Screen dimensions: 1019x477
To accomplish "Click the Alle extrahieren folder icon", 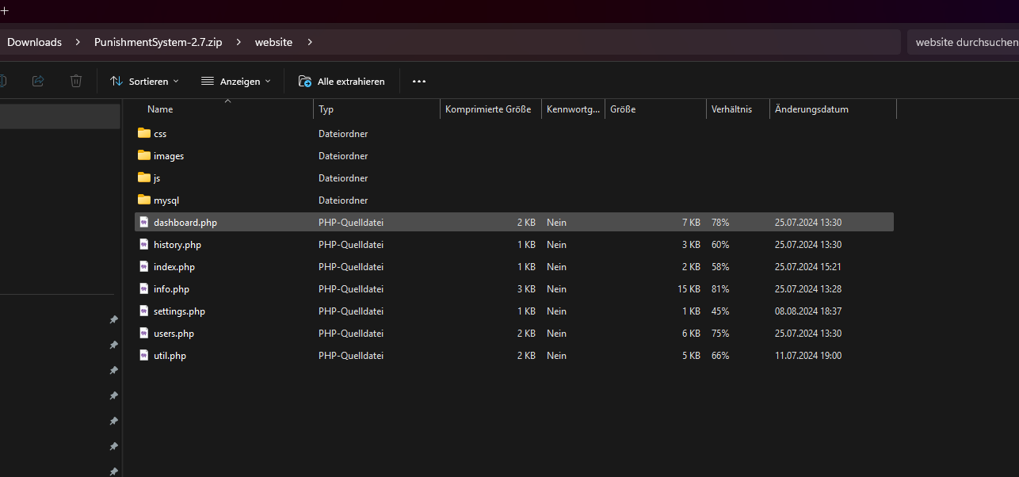I will (x=305, y=81).
